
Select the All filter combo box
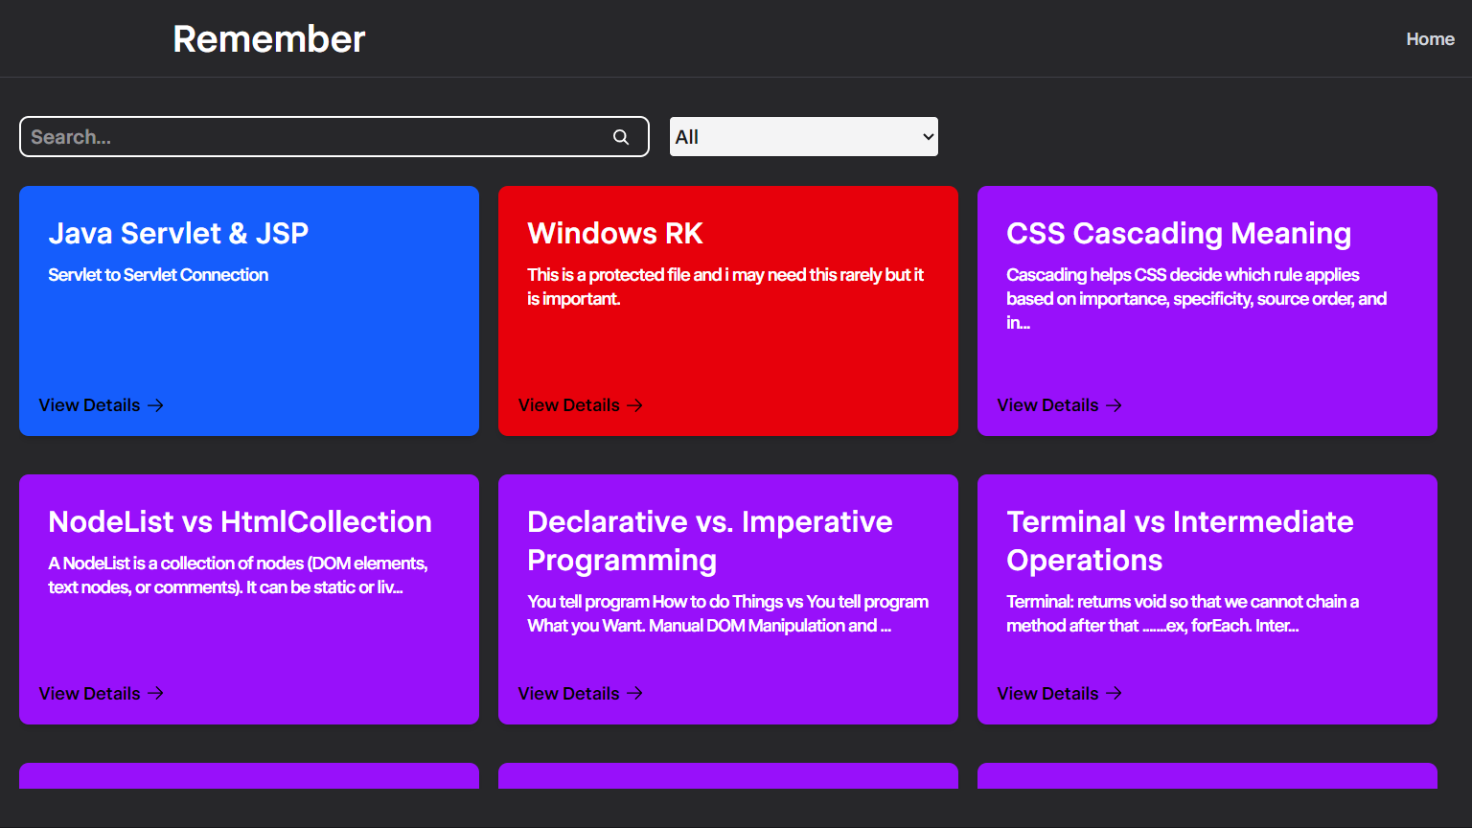[x=803, y=136]
